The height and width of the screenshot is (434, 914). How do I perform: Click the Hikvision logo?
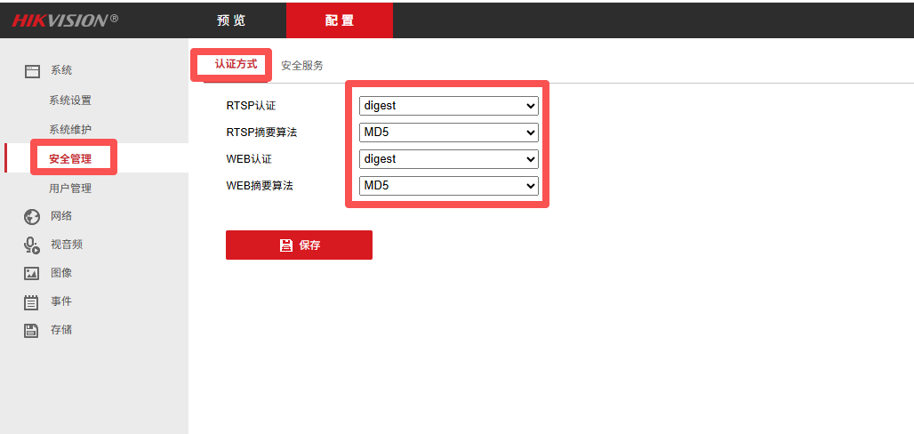64,20
